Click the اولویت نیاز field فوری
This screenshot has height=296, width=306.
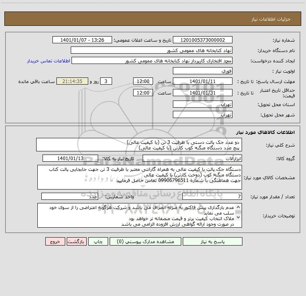click(x=203, y=71)
